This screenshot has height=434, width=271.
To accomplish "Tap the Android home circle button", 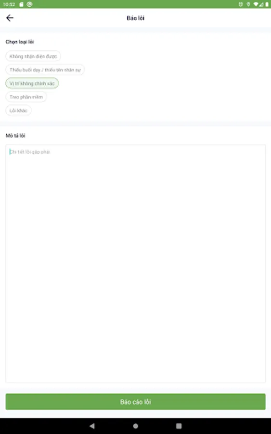I will click(x=135, y=426).
